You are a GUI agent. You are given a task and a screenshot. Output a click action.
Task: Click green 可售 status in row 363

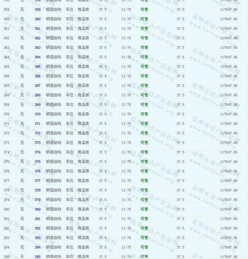click(x=144, y=48)
